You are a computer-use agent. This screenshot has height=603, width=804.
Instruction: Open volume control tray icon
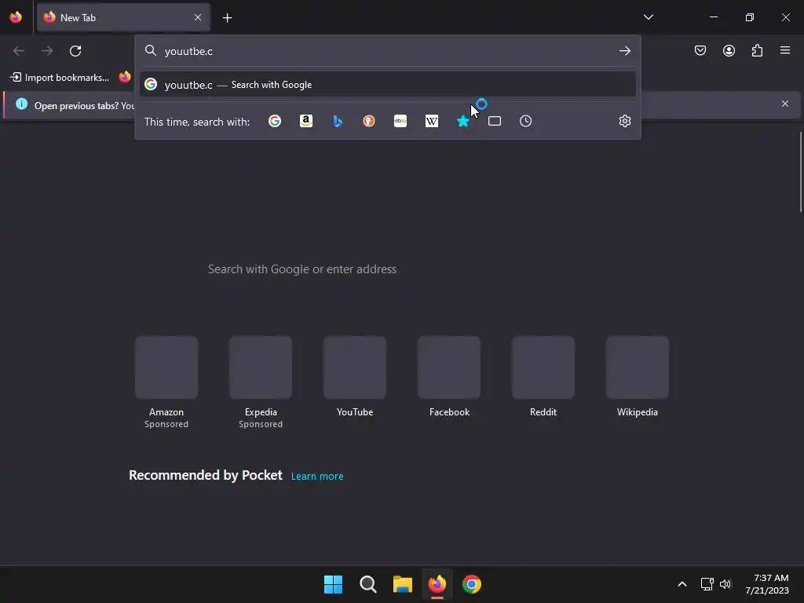pos(725,584)
